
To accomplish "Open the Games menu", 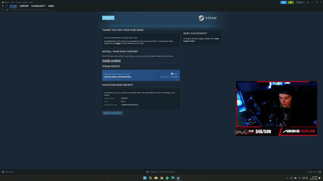I will [25, 2].
